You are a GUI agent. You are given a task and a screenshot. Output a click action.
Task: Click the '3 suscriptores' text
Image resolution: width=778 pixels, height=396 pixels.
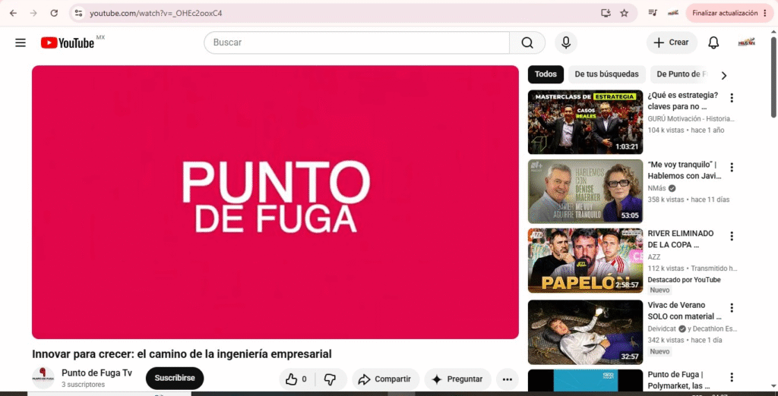point(84,385)
